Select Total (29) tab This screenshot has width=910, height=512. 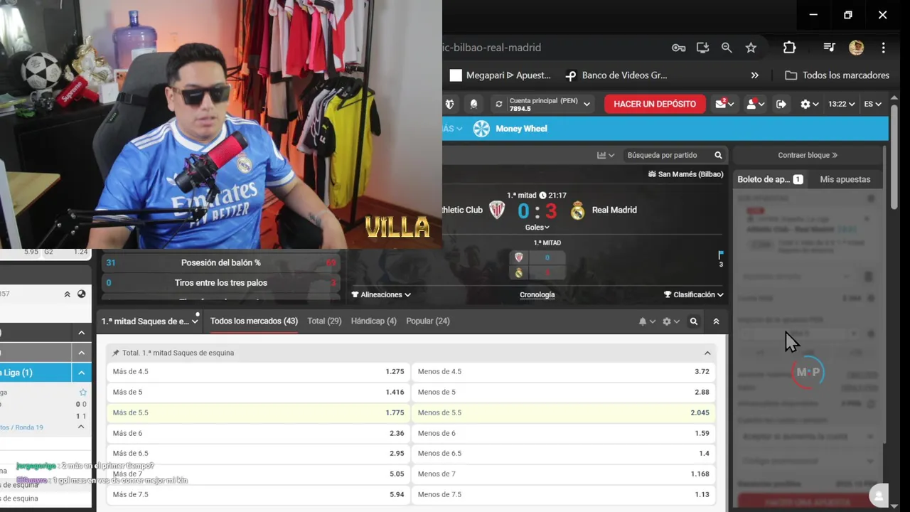tap(324, 321)
